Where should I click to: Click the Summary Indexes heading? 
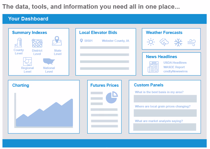tap(30, 33)
